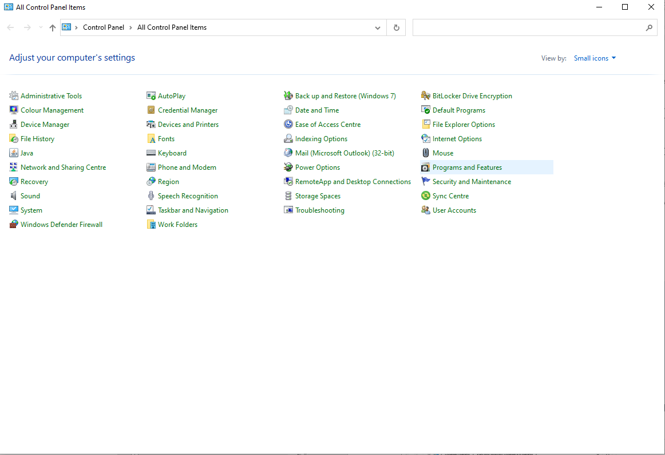Click the User Accounts people icon
The width and height of the screenshot is (665, 455).
(426, 210)
